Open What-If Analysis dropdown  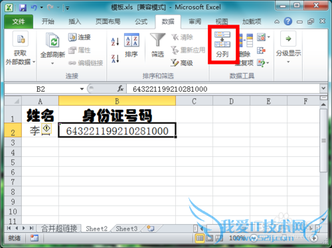[268, 63]
